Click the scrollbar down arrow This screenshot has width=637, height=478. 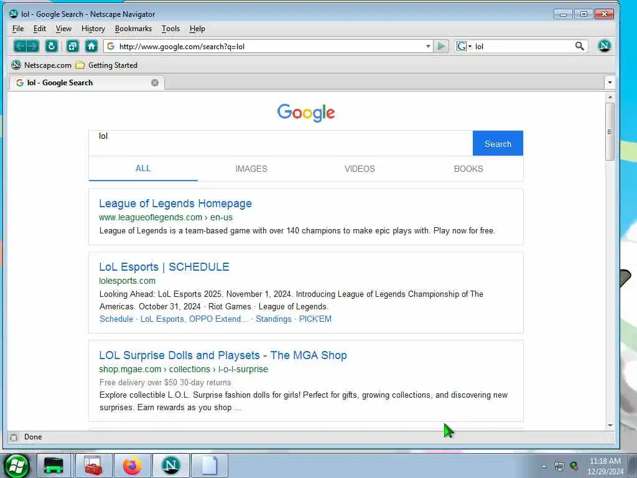[610, 425]
